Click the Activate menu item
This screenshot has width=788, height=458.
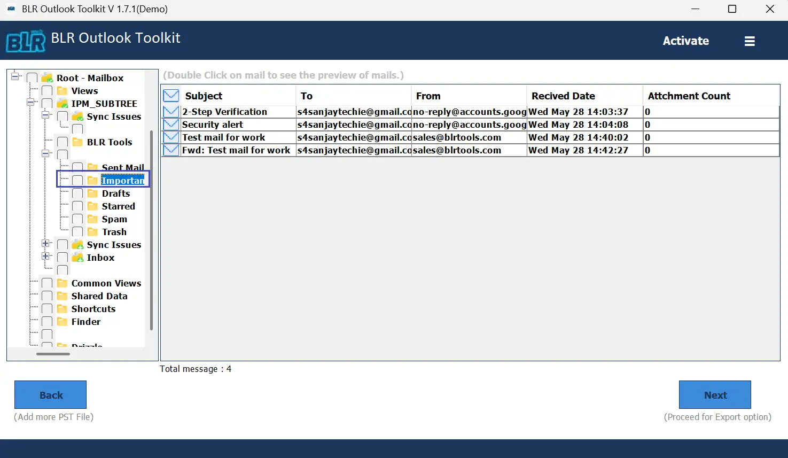[685, 41]
